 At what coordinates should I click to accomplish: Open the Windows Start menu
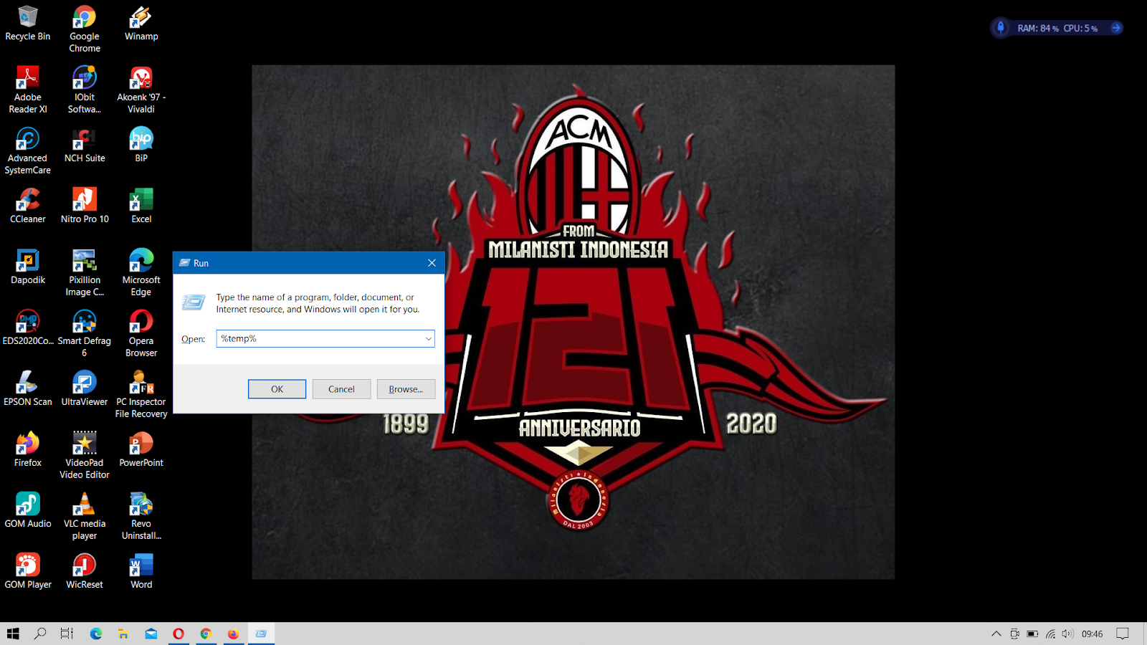(x=13, y=634)
